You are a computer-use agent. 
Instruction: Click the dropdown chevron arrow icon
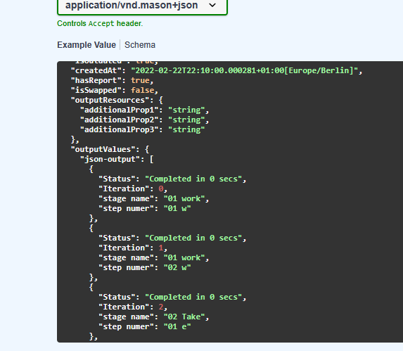click(212, 5)
